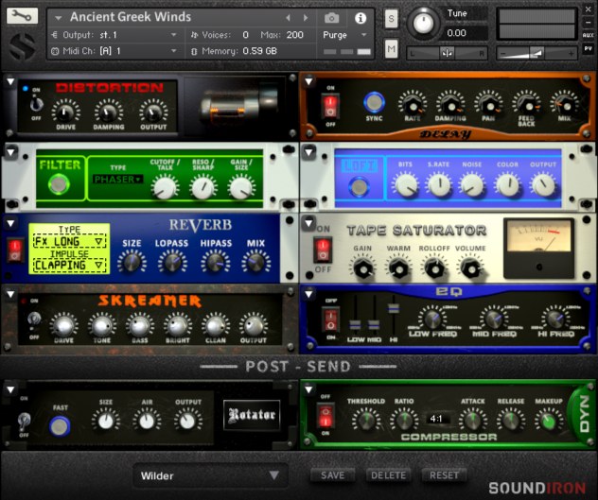Go to next instrument with right arrow
The image size is (598, 500).
tap(306, 18)
